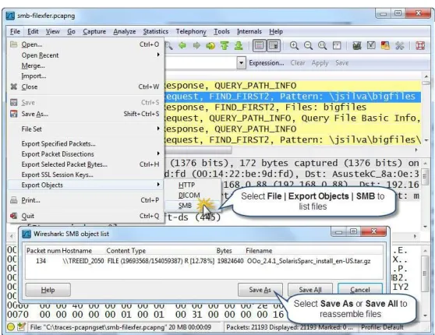Choose Quit in File menu
The width and height of the screenshot is (435, 335).
(85, 216)
